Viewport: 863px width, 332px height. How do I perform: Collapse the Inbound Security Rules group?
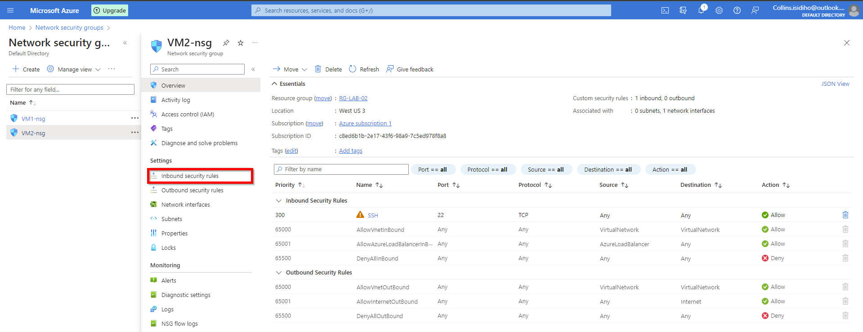[279, 200]
